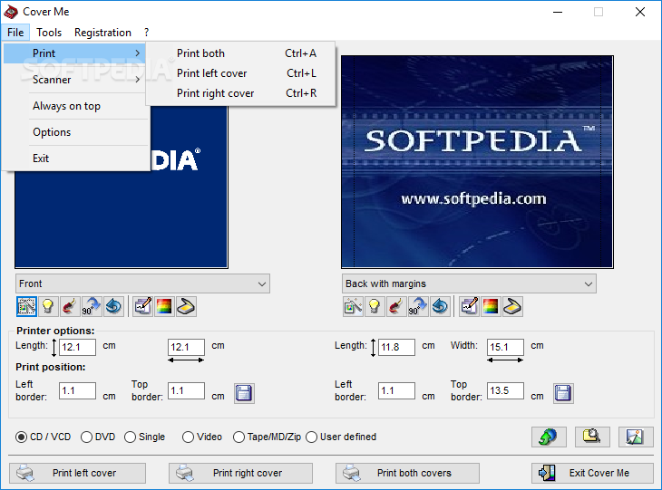
Task: Expand the Print submenu entry
Action: click(74, 53)
